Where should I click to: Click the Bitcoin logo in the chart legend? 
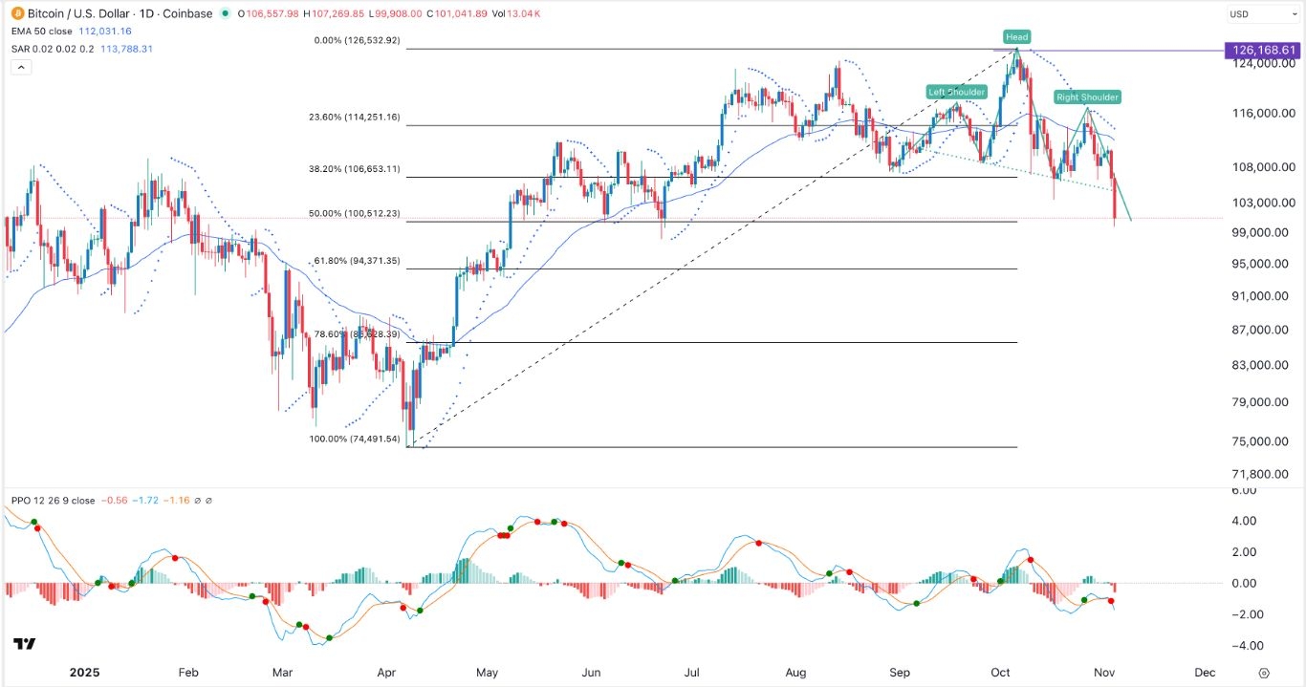(x=15, y=14)
